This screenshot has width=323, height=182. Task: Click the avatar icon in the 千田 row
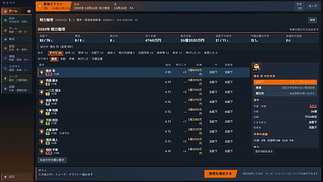pos(42,122)
